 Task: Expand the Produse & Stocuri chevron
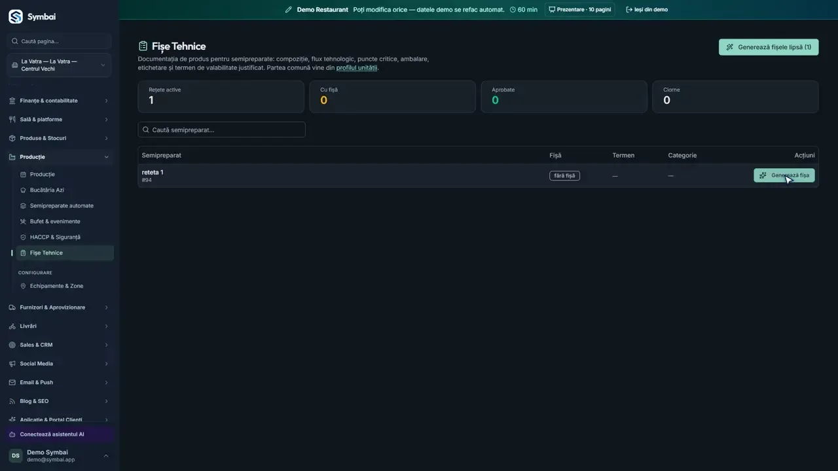point(106,139)
